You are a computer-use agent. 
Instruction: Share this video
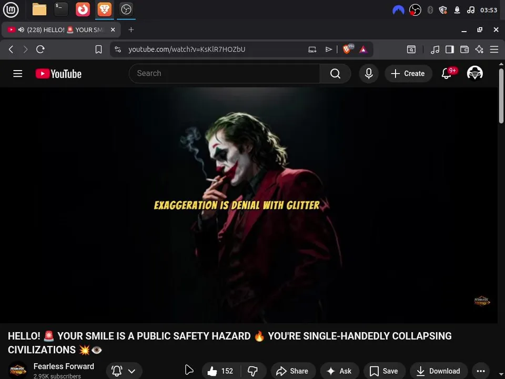coord(293,371)
